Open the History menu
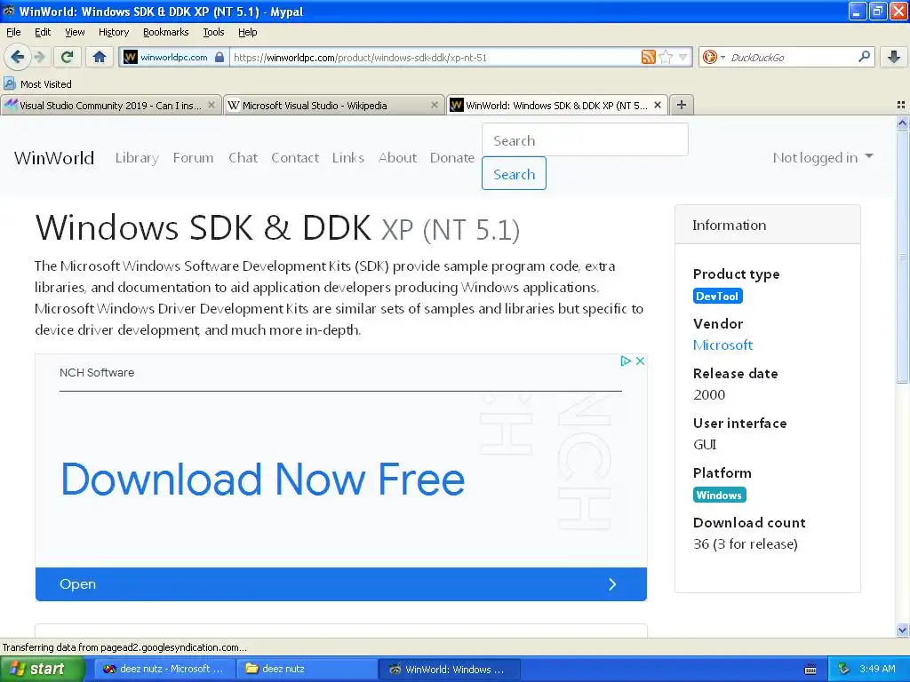 tap(113, 32)
